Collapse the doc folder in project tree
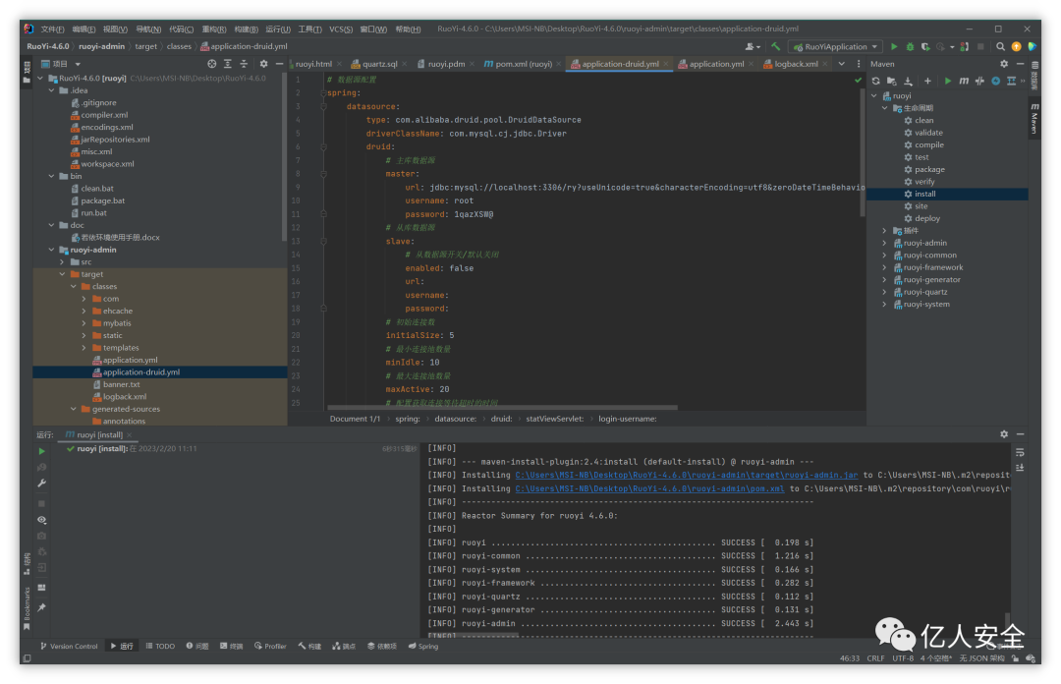 [x=51, y=225]
